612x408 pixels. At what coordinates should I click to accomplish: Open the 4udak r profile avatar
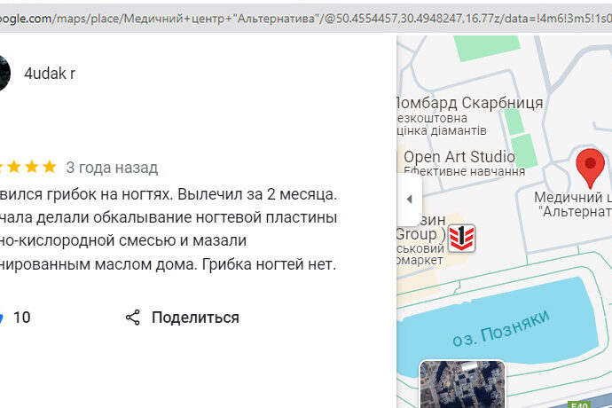(x=4, y=74)
